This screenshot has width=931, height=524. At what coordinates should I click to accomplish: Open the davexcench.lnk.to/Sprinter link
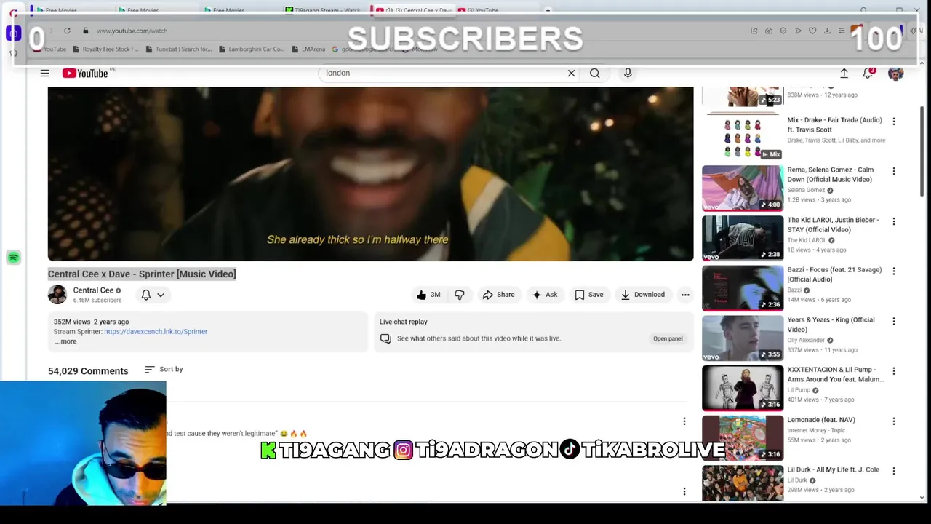coord(156,331)
